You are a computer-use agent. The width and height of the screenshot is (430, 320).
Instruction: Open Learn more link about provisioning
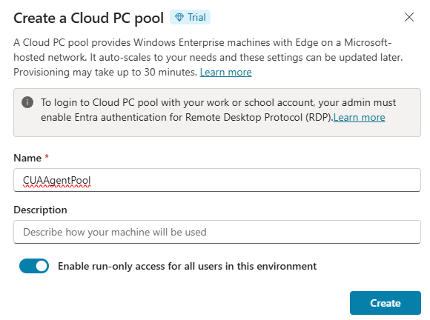click(225, 72)
